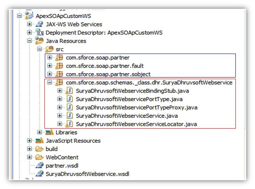Image resolution: width=255 pixels, height=189 pixels.
Task: Select the Libraries label
Action: click(x=66, y=133)
